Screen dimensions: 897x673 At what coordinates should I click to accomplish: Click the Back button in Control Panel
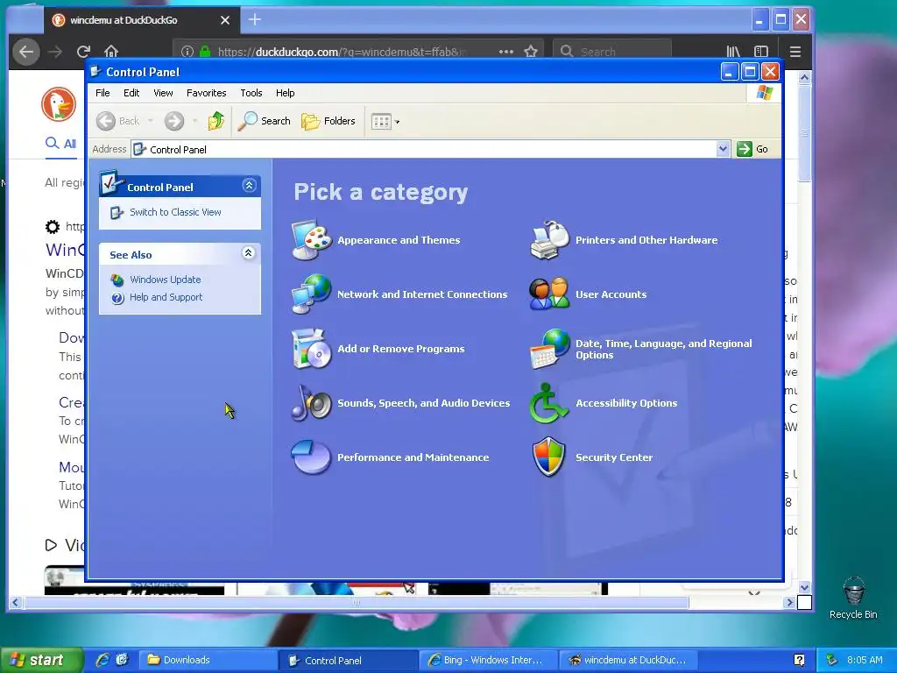(x=118, y=121)
